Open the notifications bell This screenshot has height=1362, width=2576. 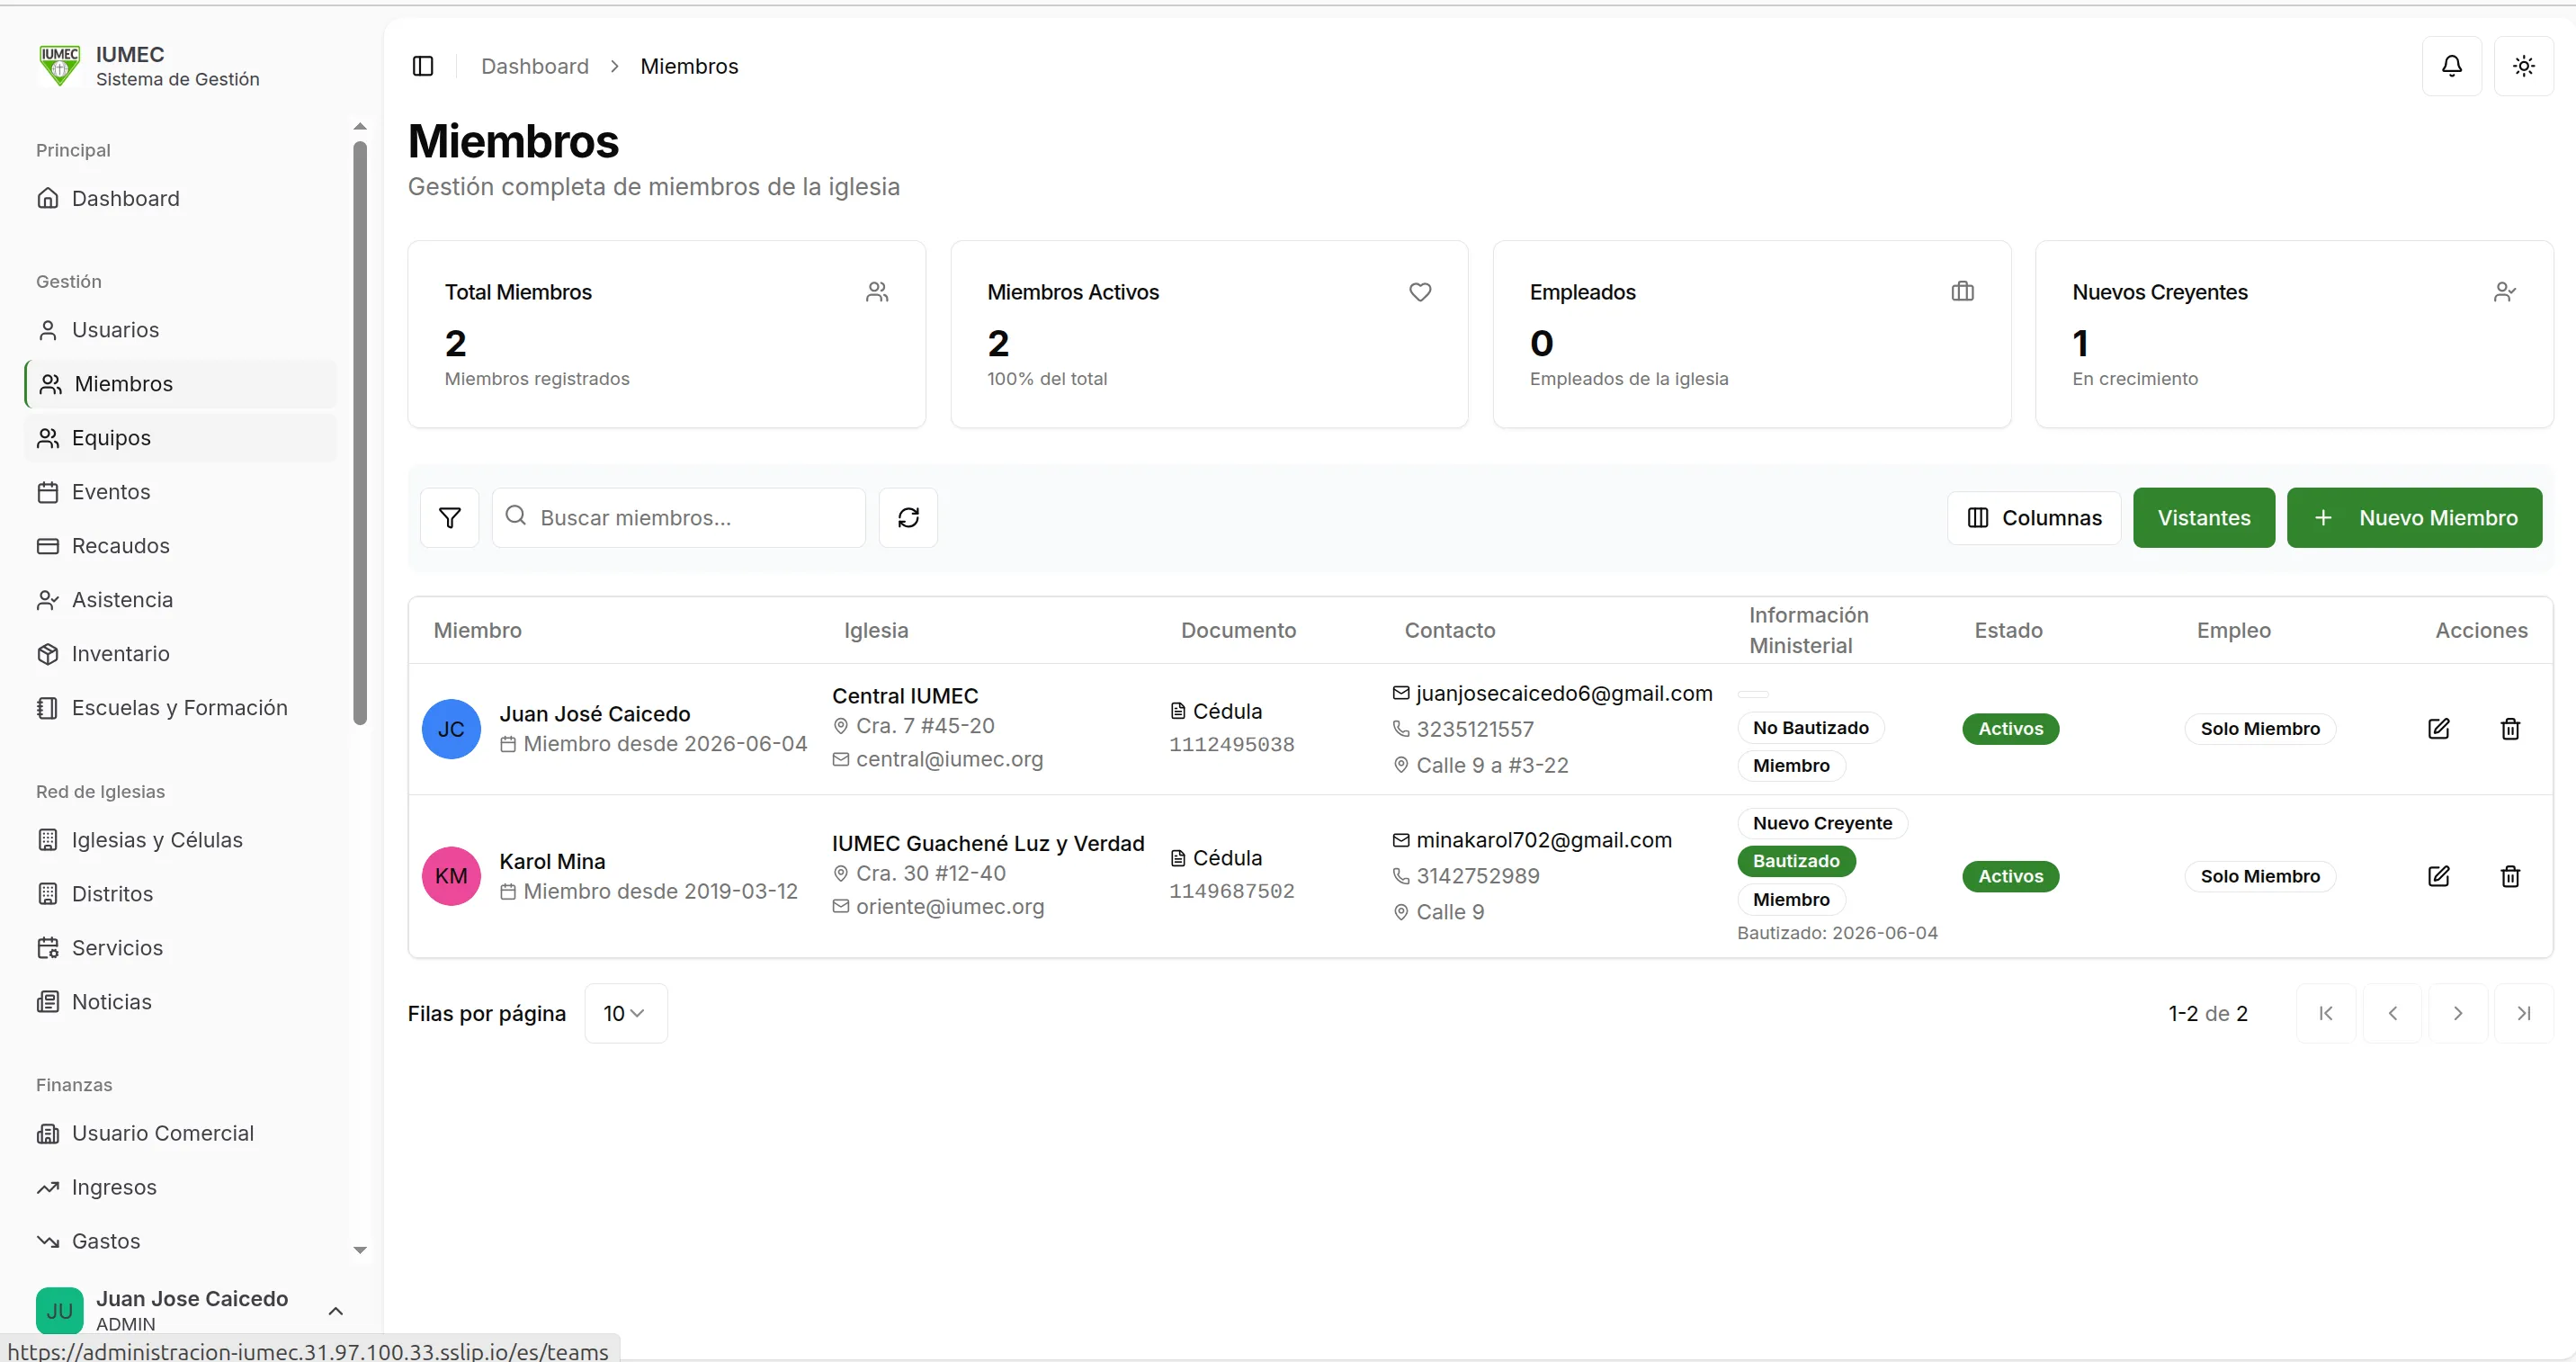(x=2452, y=66)
